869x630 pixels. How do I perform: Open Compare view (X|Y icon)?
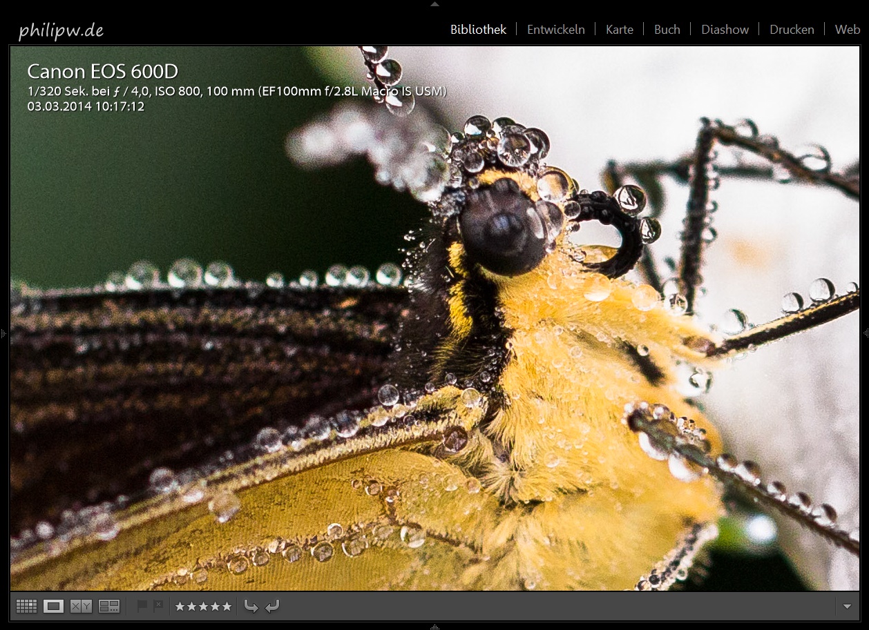[81, 607]
